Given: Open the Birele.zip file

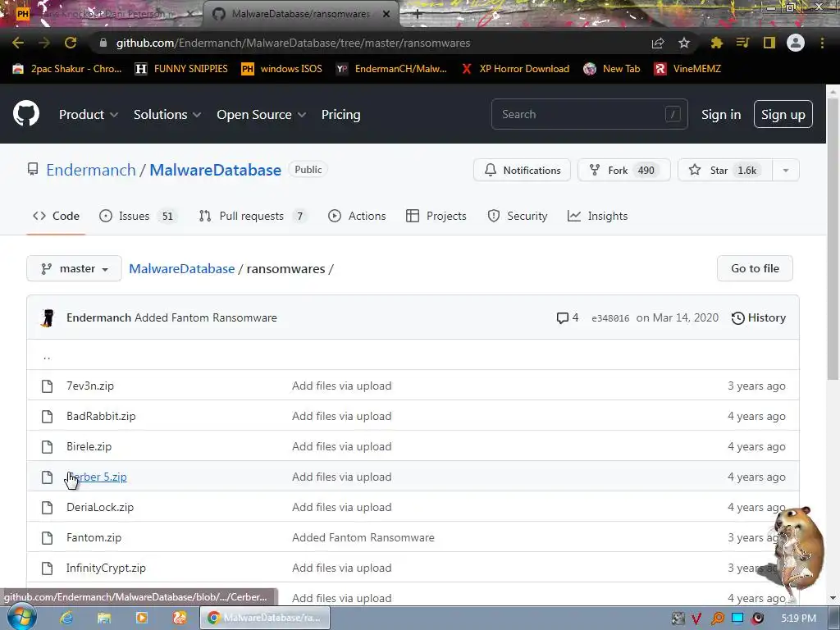Looking at the screenshot, I should pyautogui.click(x=89, y=447).
